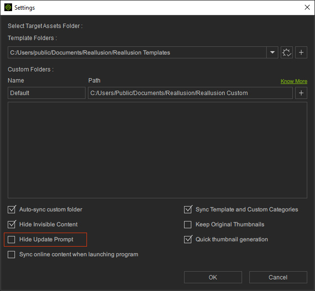This screenshot has width=315, height=291.
Task: Enable Sync online content when launching program
Action: pyautogui.click(x=12, y=254)
